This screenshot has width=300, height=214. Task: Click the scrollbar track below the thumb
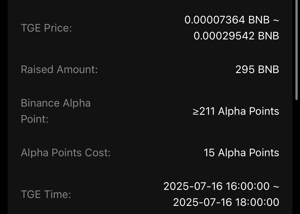[x=296, y=157]
